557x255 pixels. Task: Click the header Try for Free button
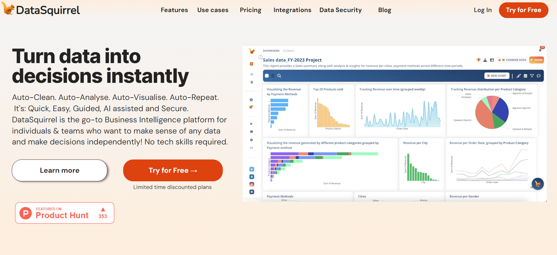(x=523, y=10)
